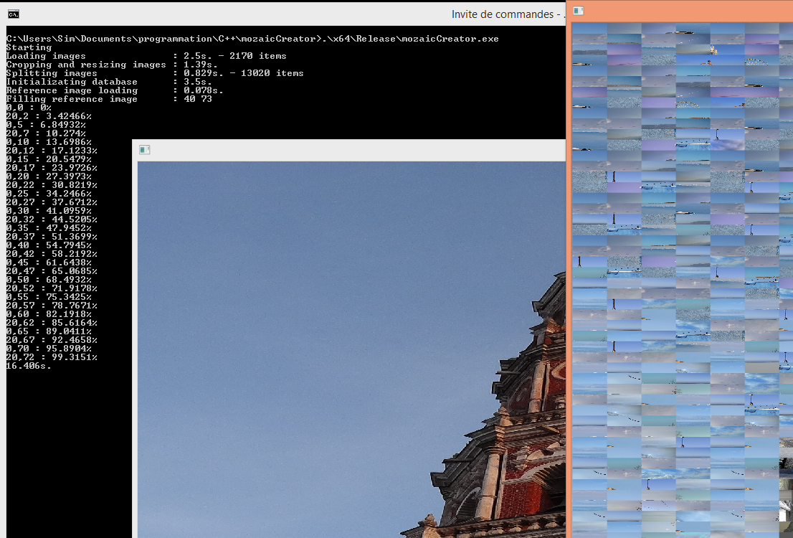
Task: Click the '0,70 : 95.8904%' progress line
Action: click(49, 349)
